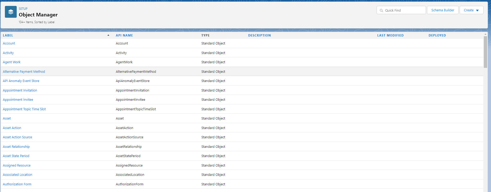Open the API Anomaly Event Store object
The image size is (491, 192).
tap(21, 81)
